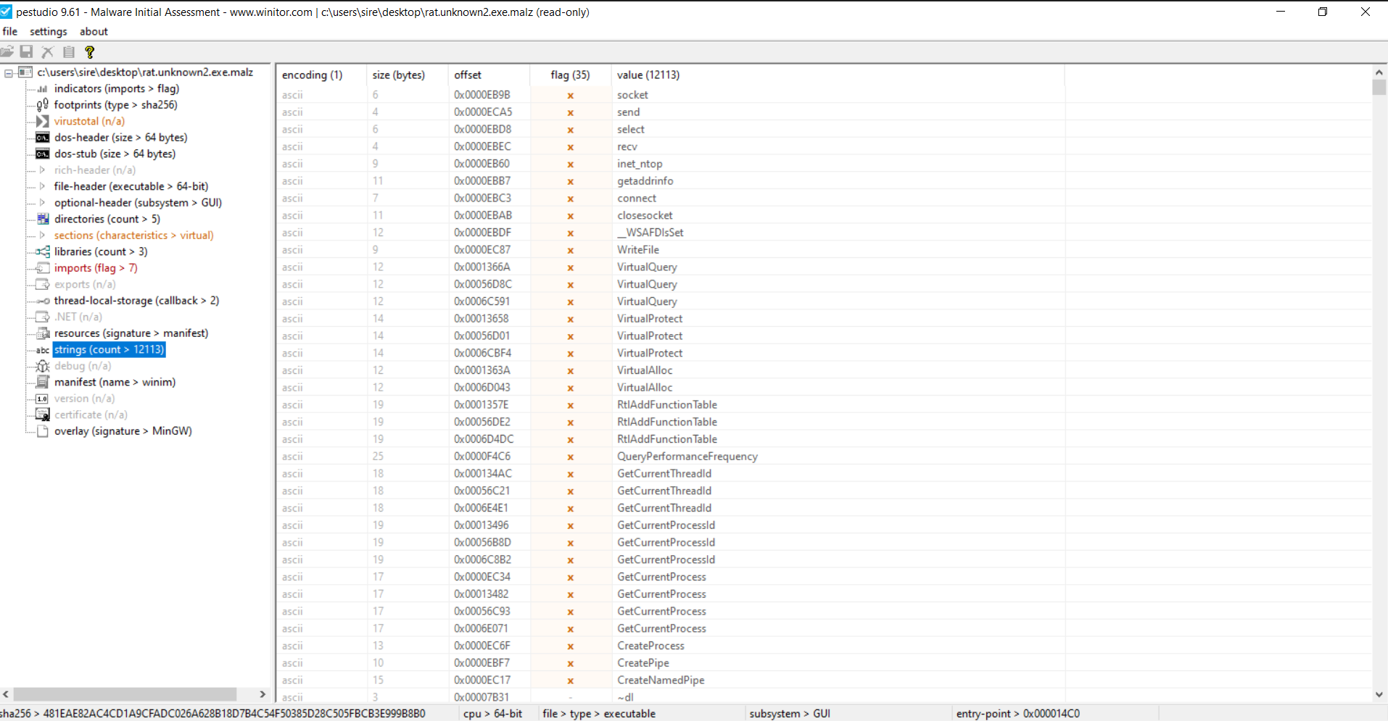The width and height of the screenshot is (1388, 721).
Task: Select the directories (count > 5) node
Action: pyautogui.click(x=107, y=219)
